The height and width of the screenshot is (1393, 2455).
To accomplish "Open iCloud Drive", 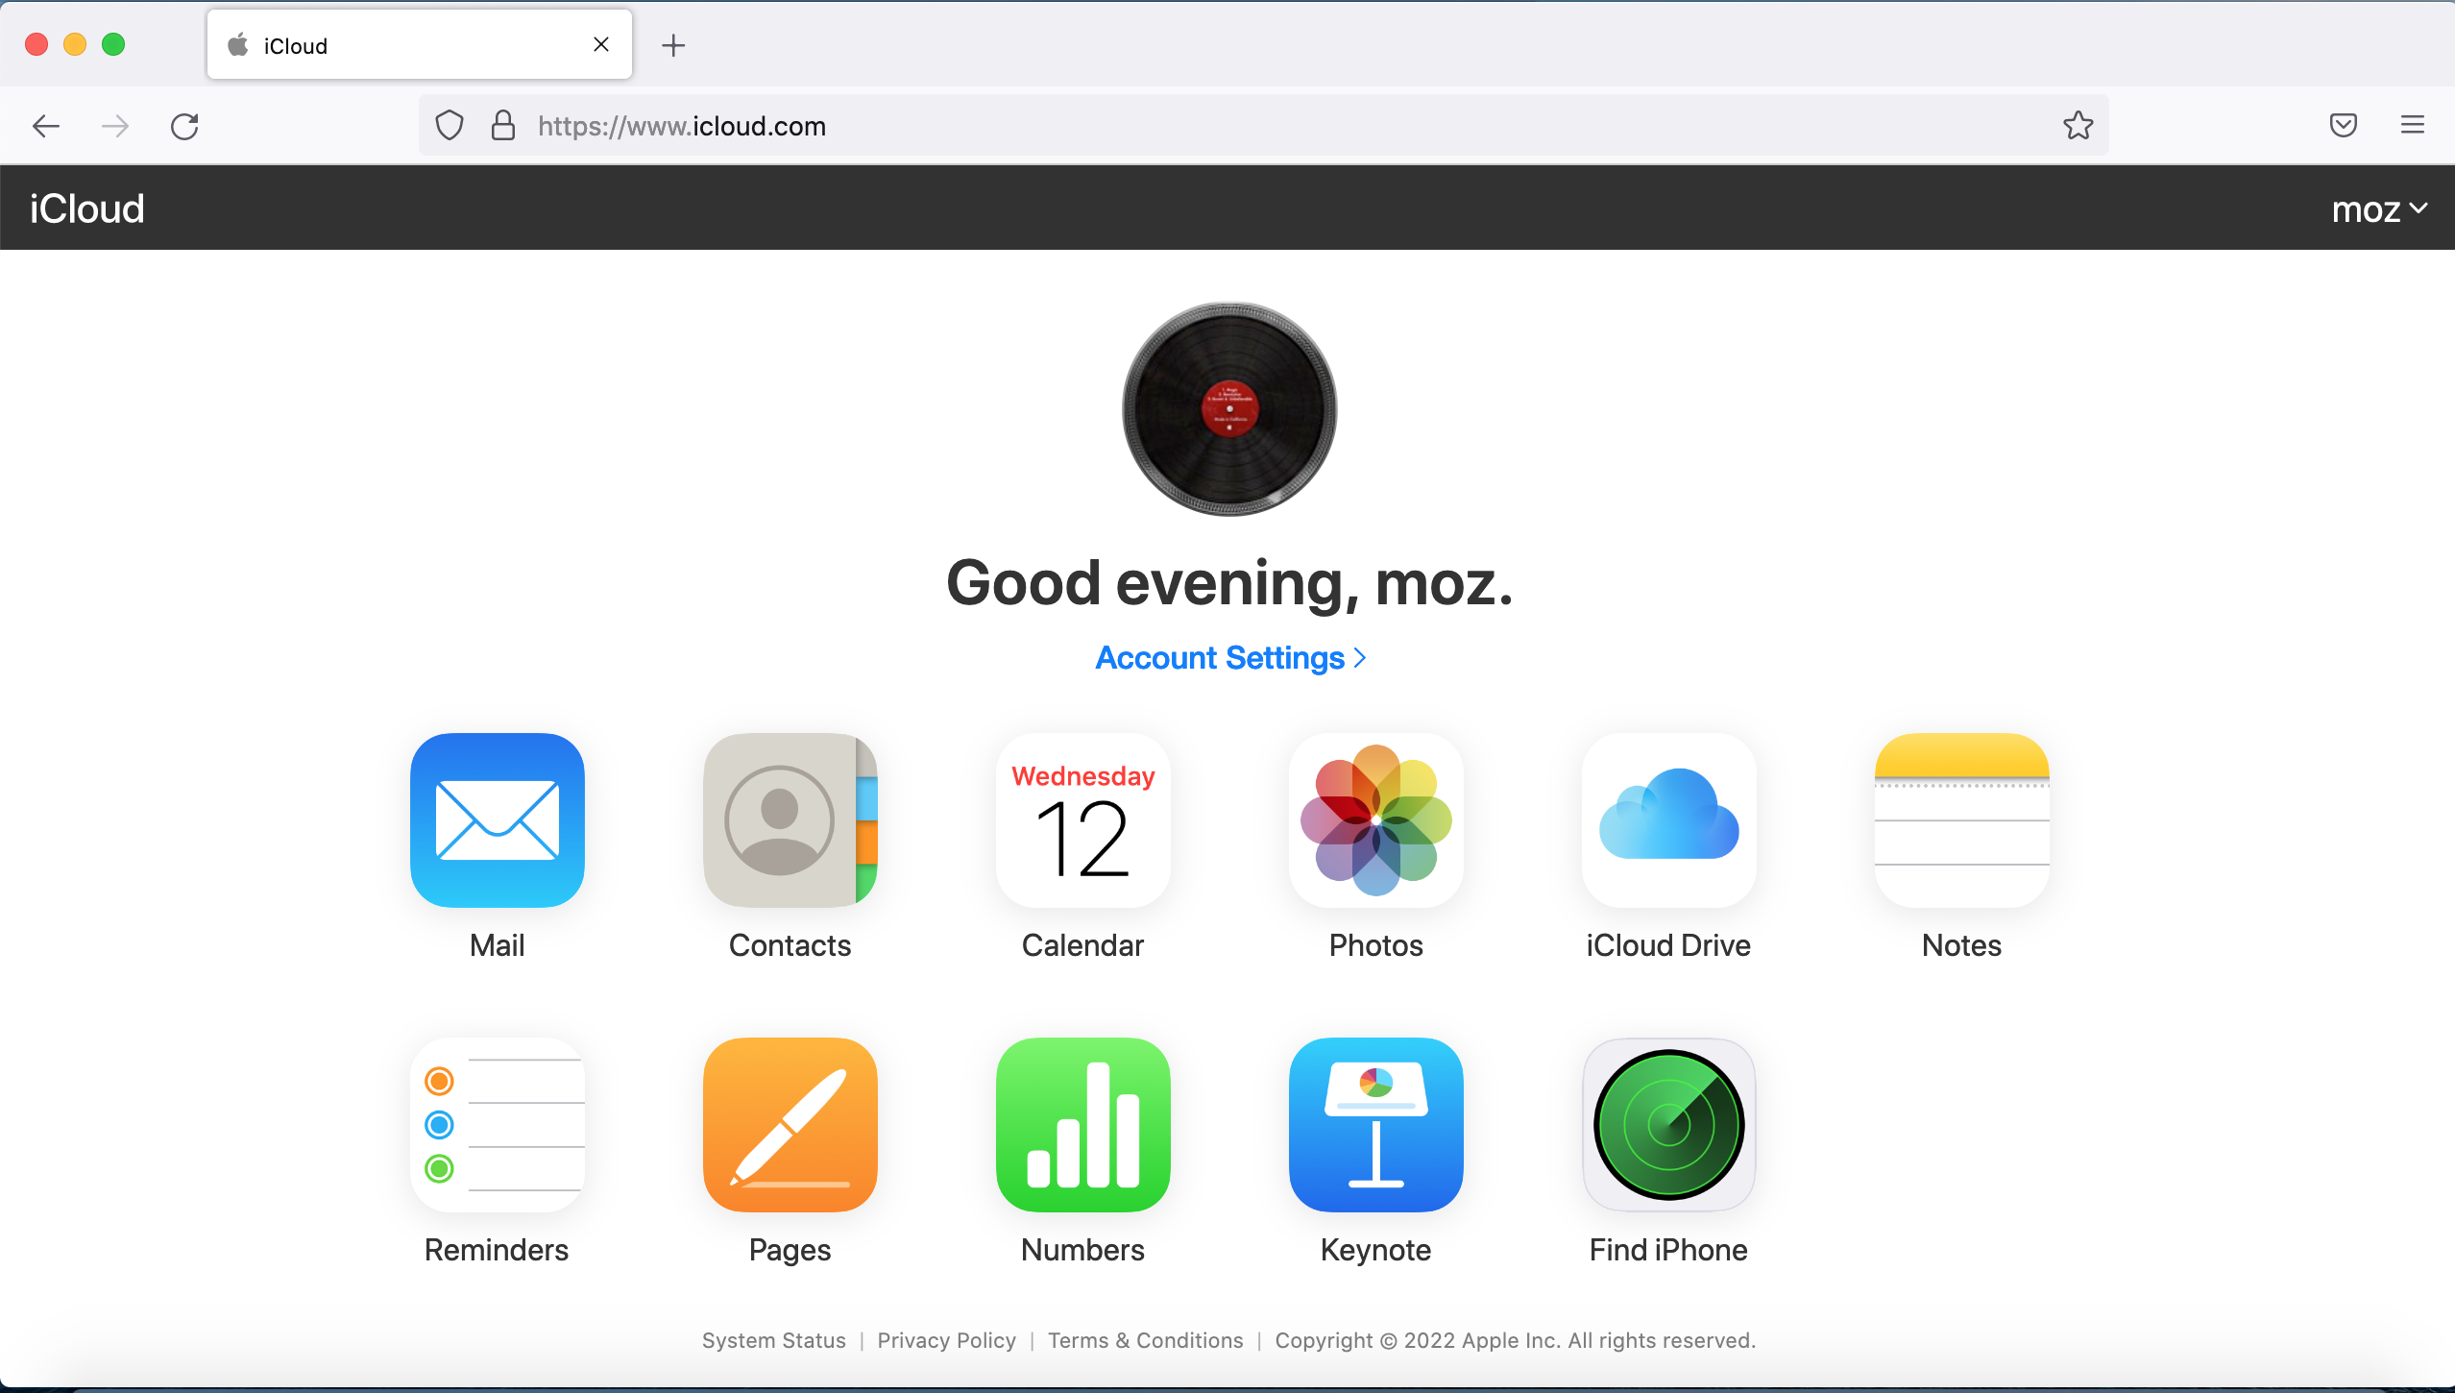I will (1666, 819).
